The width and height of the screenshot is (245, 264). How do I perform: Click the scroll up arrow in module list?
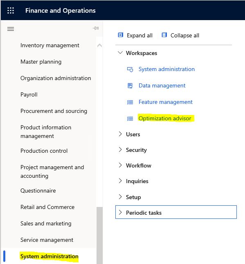[99, 46]
